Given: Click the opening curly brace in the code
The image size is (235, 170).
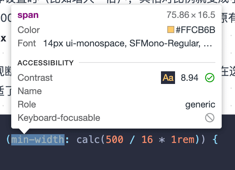Looking at the screenshot, I should coord(215,139).
